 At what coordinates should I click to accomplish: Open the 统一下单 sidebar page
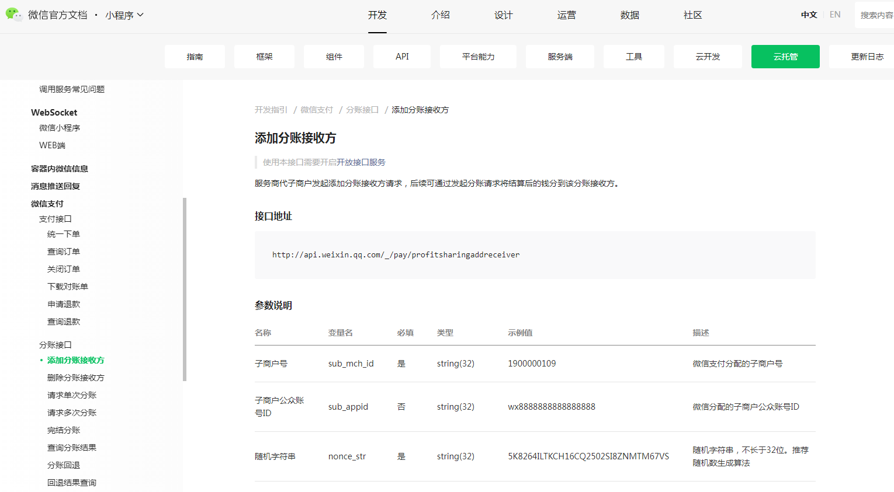point(64,234)
